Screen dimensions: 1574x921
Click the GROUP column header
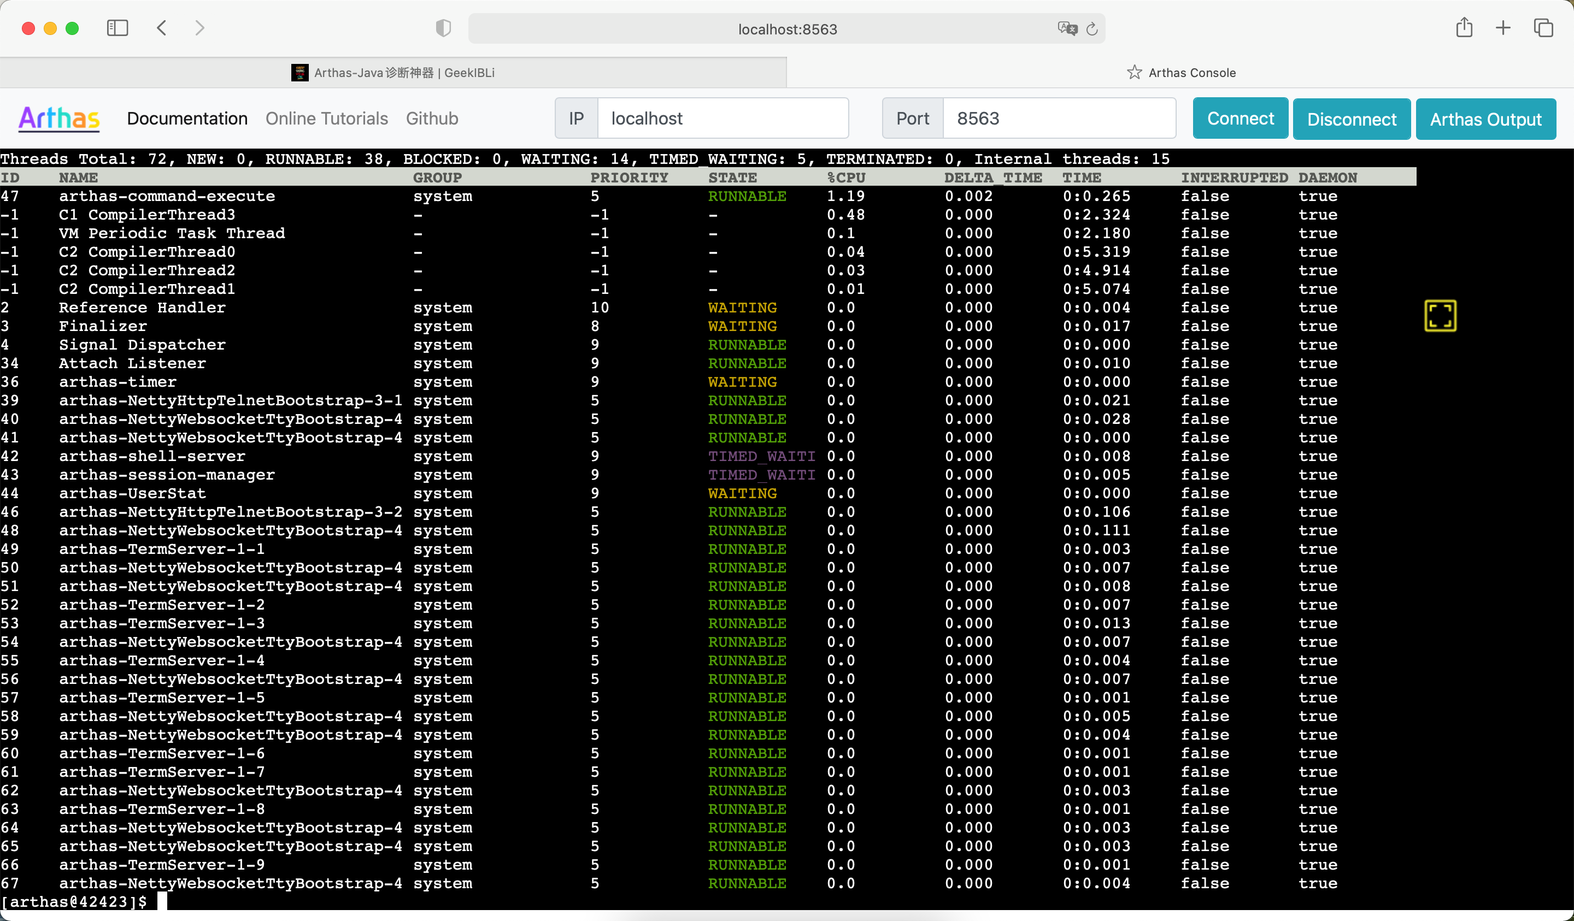click(x=437, y=178)
